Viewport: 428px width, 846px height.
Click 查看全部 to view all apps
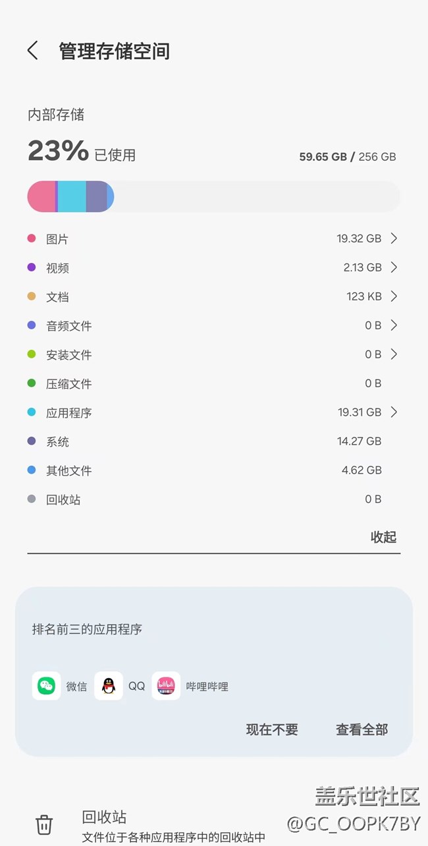361,729
